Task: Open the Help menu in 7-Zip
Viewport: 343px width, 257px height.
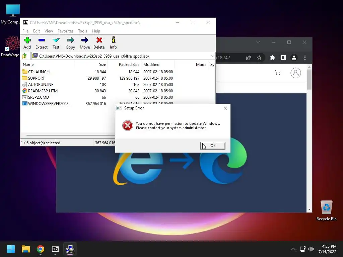Action: tap(96, 31)
